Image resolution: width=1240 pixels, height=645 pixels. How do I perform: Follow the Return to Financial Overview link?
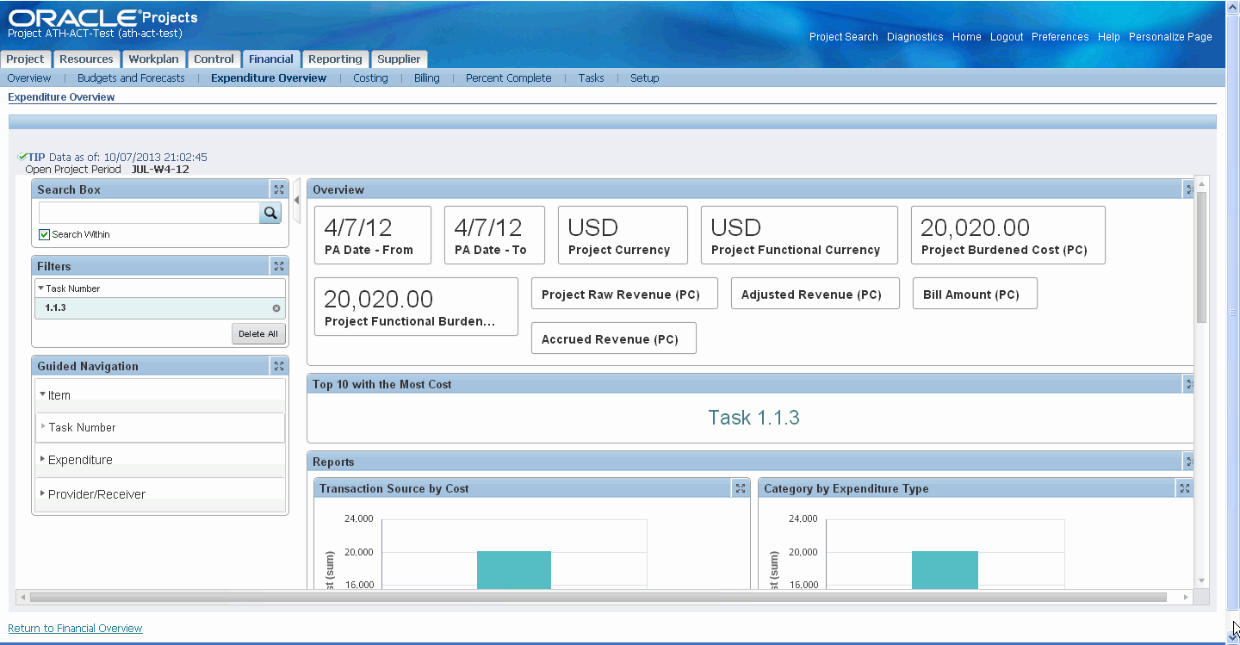(75, 629)
